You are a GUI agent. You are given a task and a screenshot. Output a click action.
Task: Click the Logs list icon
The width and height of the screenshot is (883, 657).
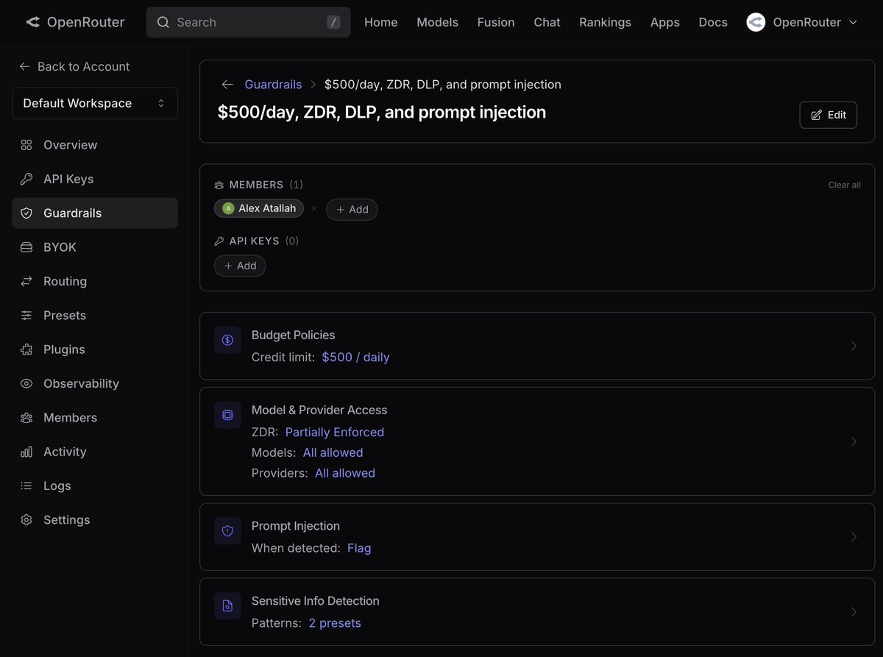[x=26, y=486]
